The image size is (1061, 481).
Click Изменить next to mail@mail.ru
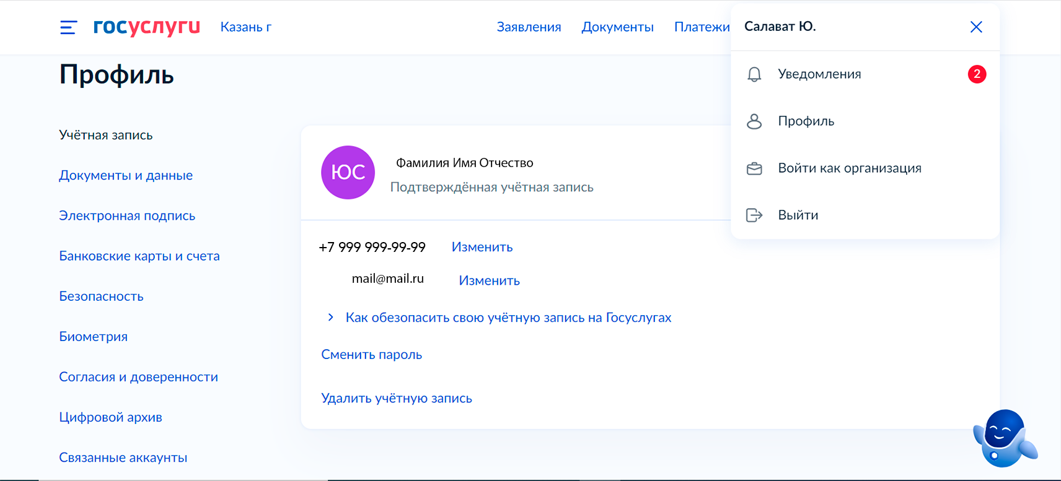pyautogui.click(x=489, y=280)
